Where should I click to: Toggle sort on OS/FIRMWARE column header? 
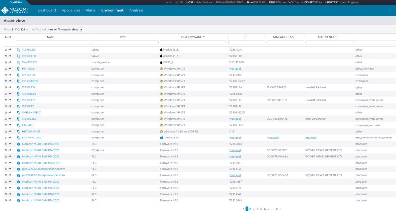[x=193, y=37]
